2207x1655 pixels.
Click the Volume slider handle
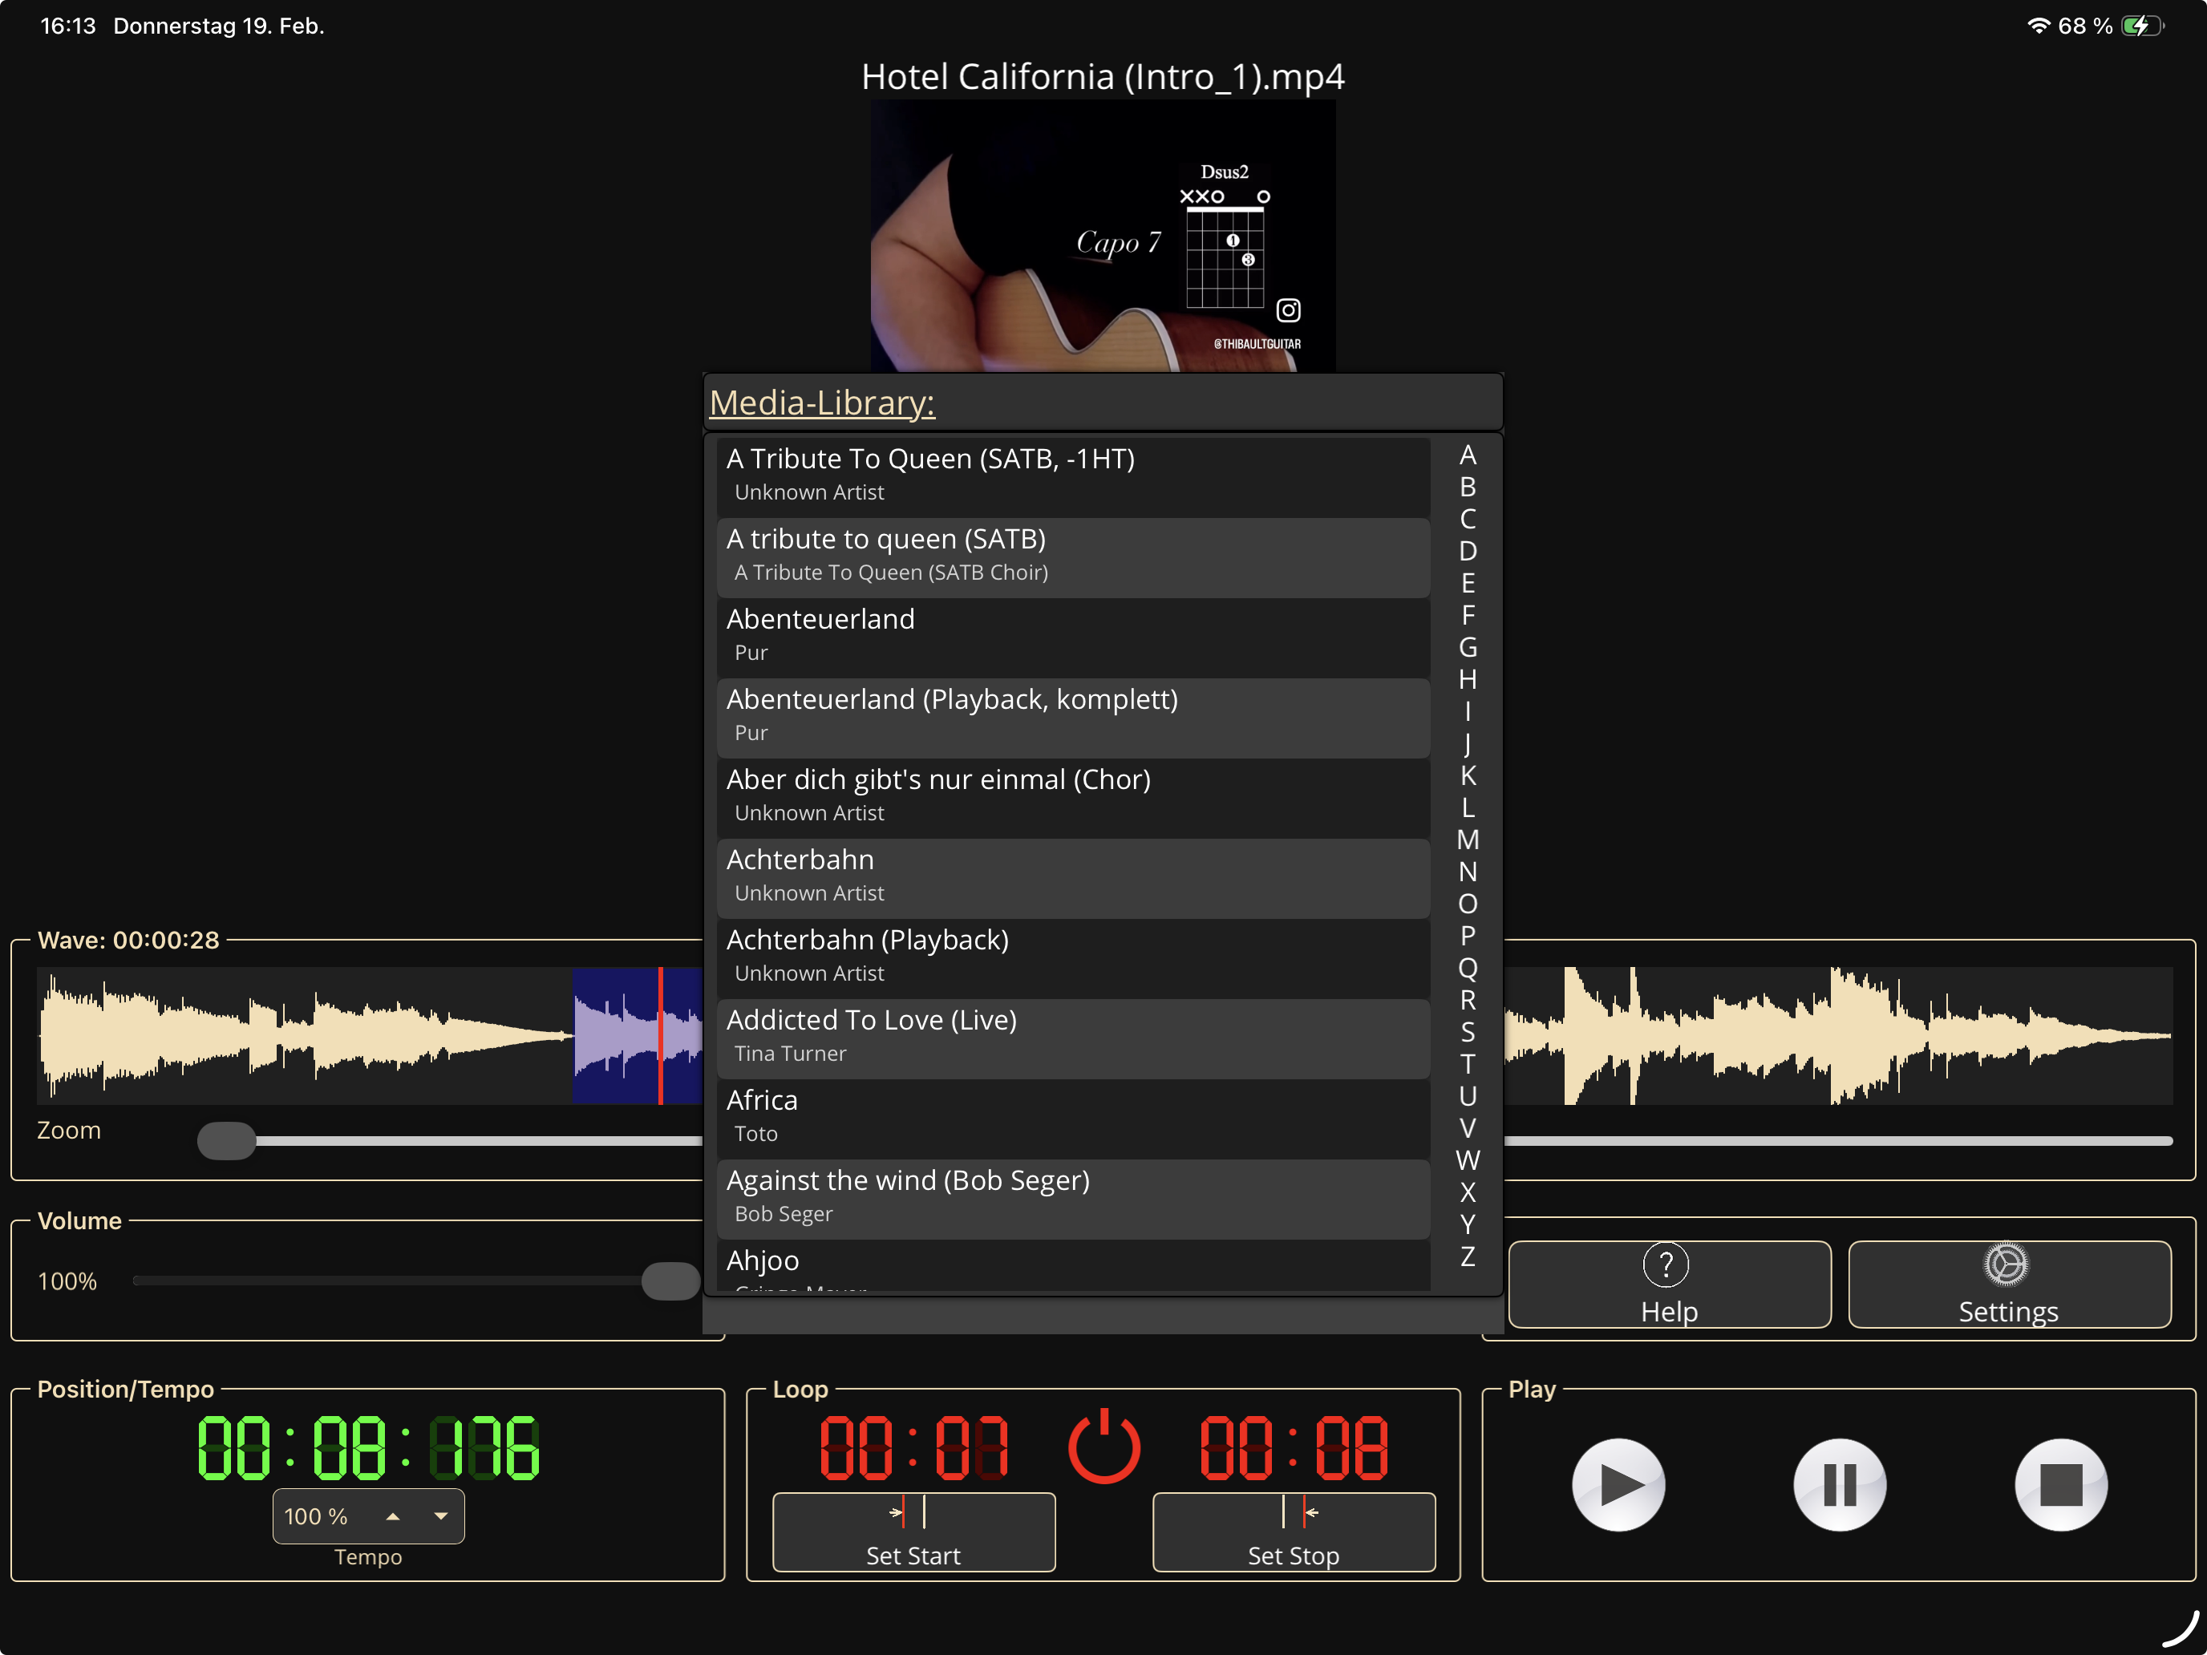click(670, 1281)
